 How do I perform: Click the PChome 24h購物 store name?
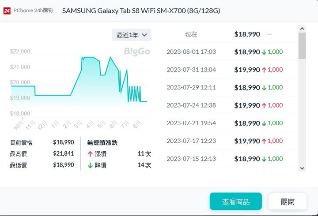34,11
